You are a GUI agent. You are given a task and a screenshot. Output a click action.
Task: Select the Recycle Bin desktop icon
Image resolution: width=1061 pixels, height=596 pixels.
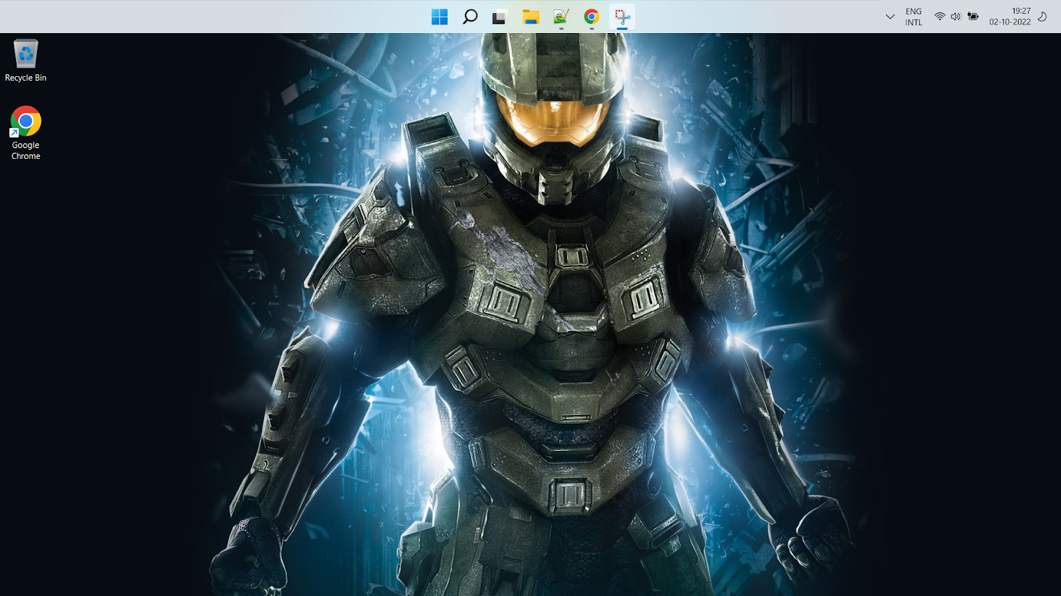[x=26, y=60]
